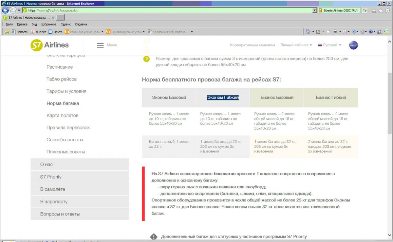Screen dimensions: 393x242
Task: Open Карта полётов in the sidebar
Action: (x=63, y=115)
